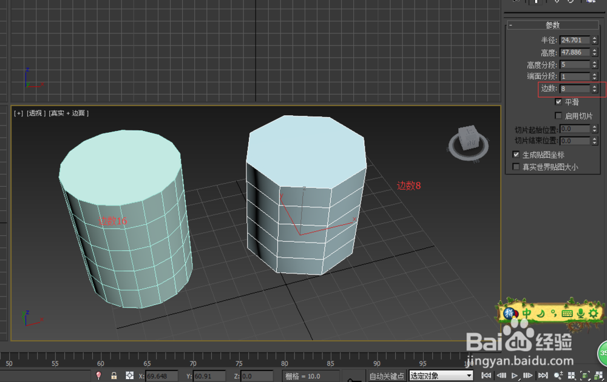The width and height of the screenshot is (607, 382).
Task: Collapse the 参数 rollout
Action: tap(553, 25)
